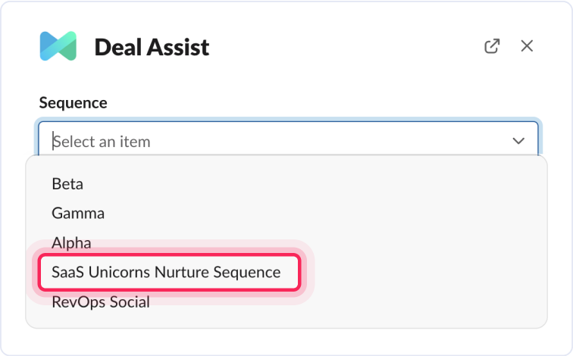
Task: Open Deal Assist in a new window
Action: (x=492, y=46)
